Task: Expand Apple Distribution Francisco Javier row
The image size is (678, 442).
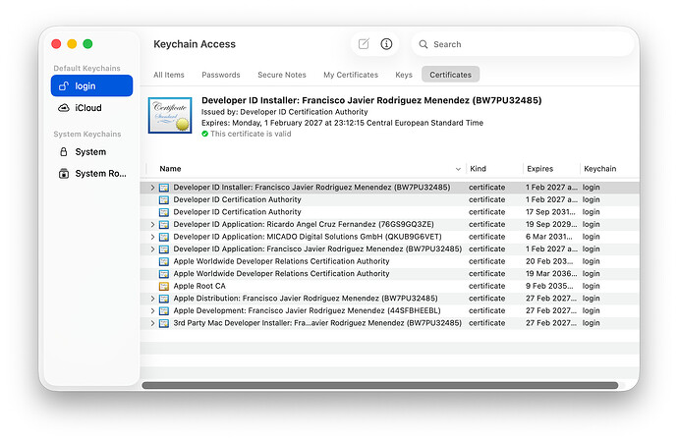Action: (x=152, y=299)
